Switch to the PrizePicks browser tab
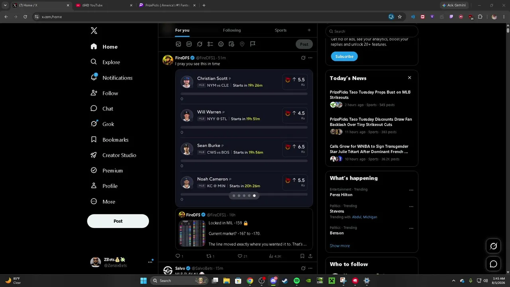The width and height of the screenshot is (510, 287). pyautogui.click(x=167, y=5)
